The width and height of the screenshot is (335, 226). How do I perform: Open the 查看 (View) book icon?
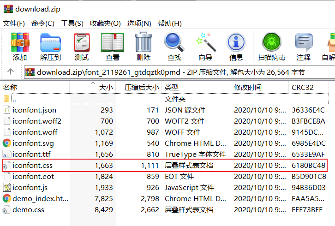113,42
